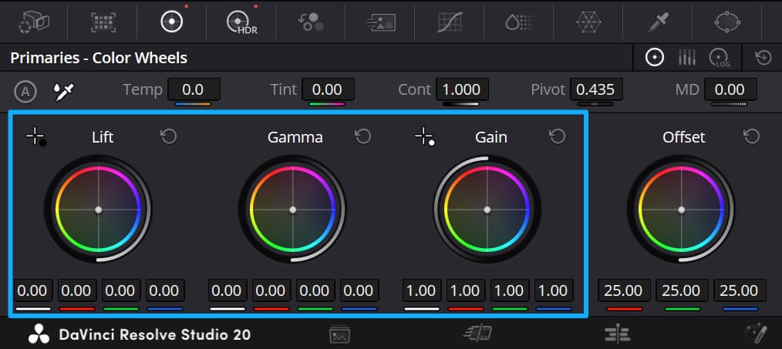Click the DaVinci Resolve Studio 20 logo
Viewport: 782px width, 349px height.
139,334
